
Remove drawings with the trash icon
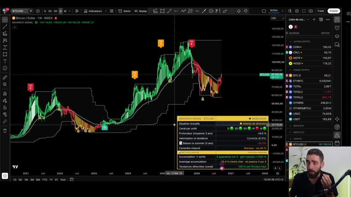[x=5, y=131]
